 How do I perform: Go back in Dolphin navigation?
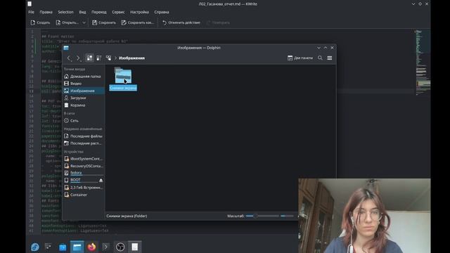pyautogui.click(x=69, y=58)
